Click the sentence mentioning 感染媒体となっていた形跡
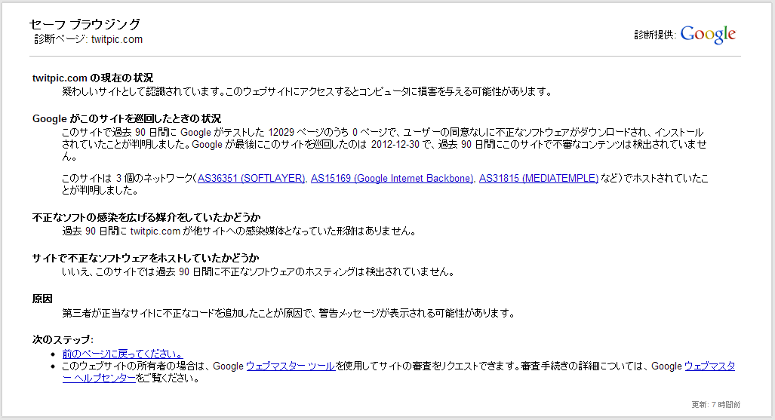Image resolution: width=775 pixels, height=420 pixels. coord(239,231)
